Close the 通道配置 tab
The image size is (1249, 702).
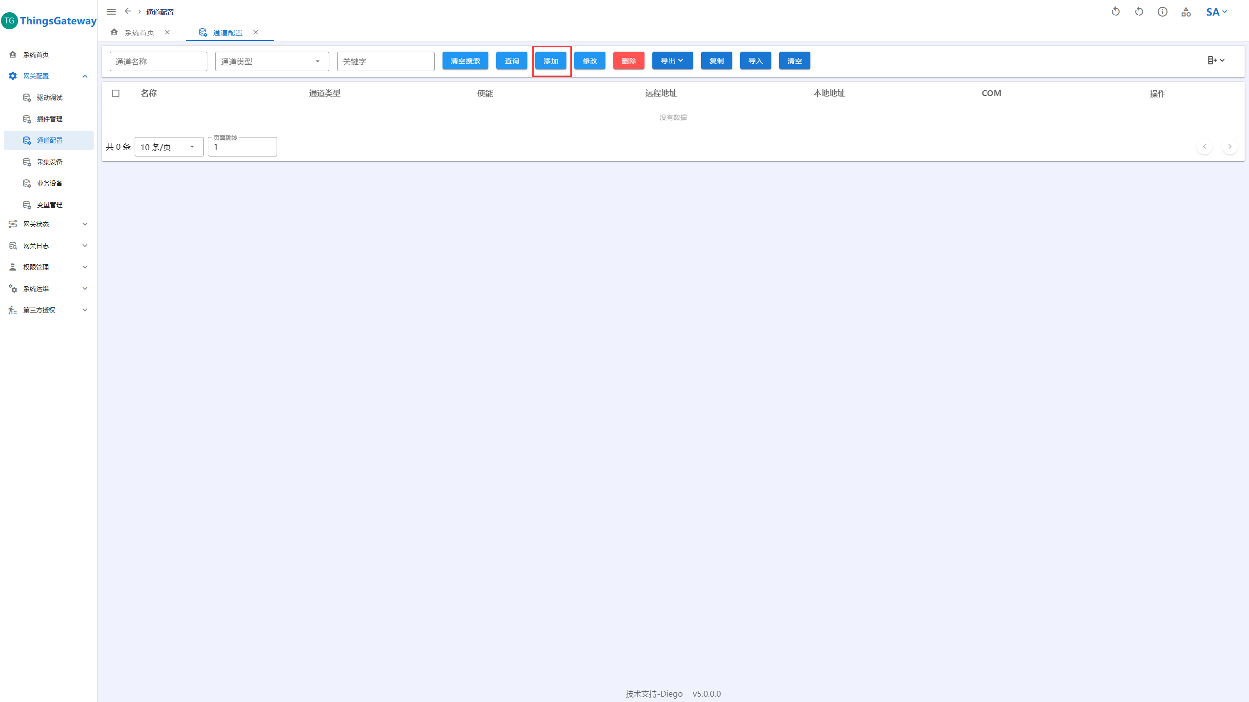(x=256, y=32)
